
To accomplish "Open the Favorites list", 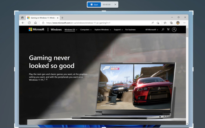I will pos(165,23).
